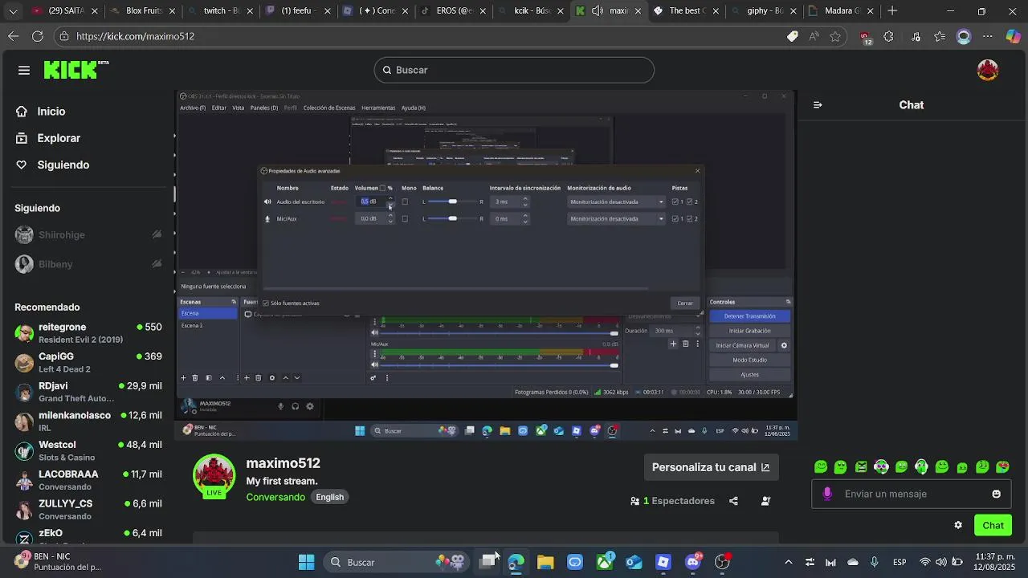Open Explorar in Kick sidebar
The image size is (1028, 578).
pyautogui.click(x=59, y=138)
